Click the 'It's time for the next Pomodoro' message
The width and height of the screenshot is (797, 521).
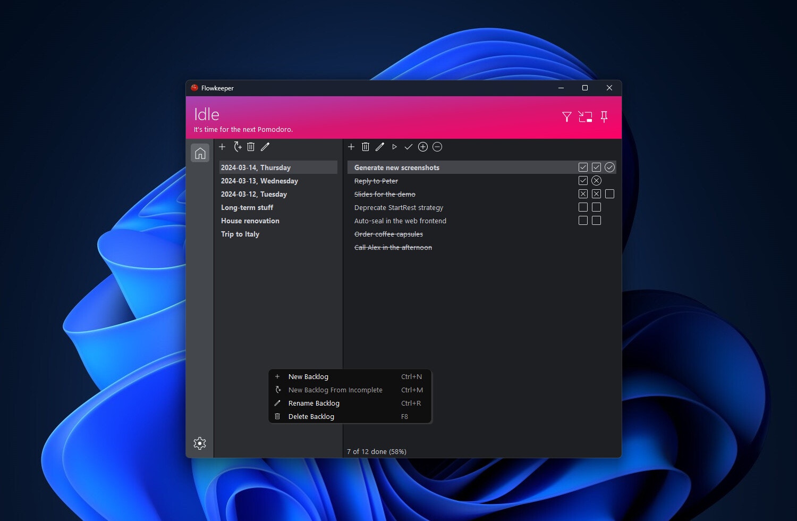tap(243, 129)
